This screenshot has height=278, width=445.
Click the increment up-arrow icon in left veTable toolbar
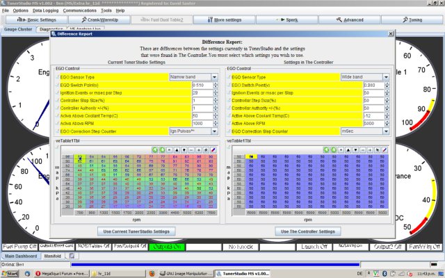tap(175, 149)
